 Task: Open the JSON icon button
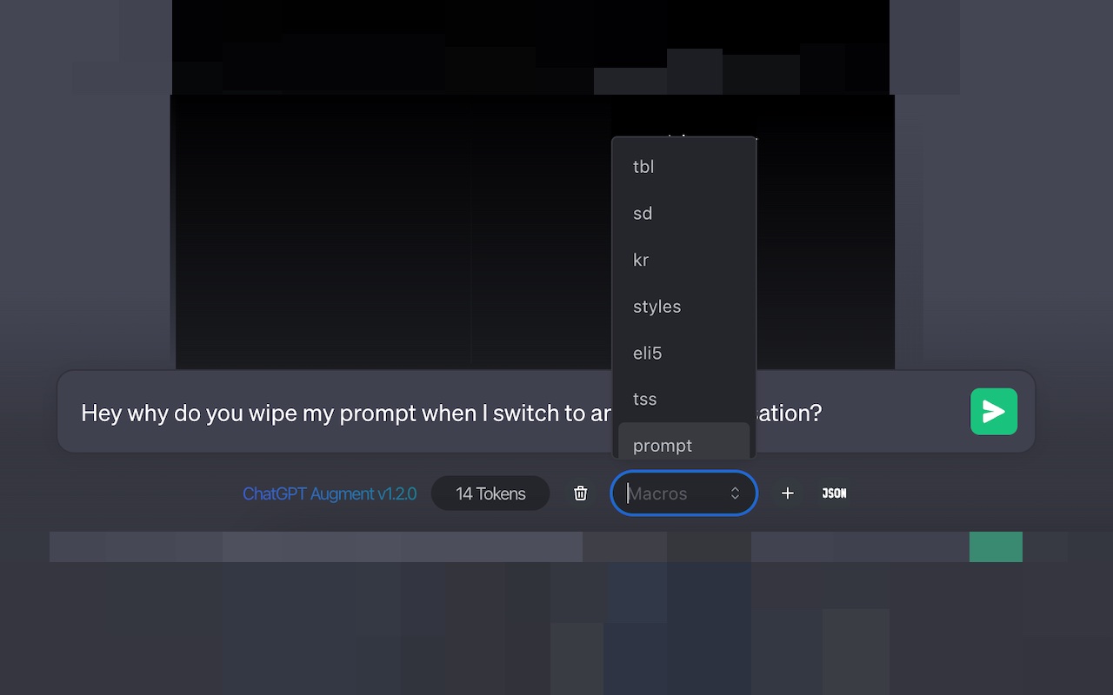(x=834, y=493)
